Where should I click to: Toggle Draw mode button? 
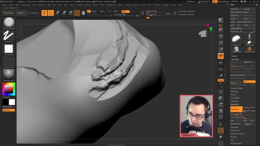pyautogui.click(x=51, y=13)
